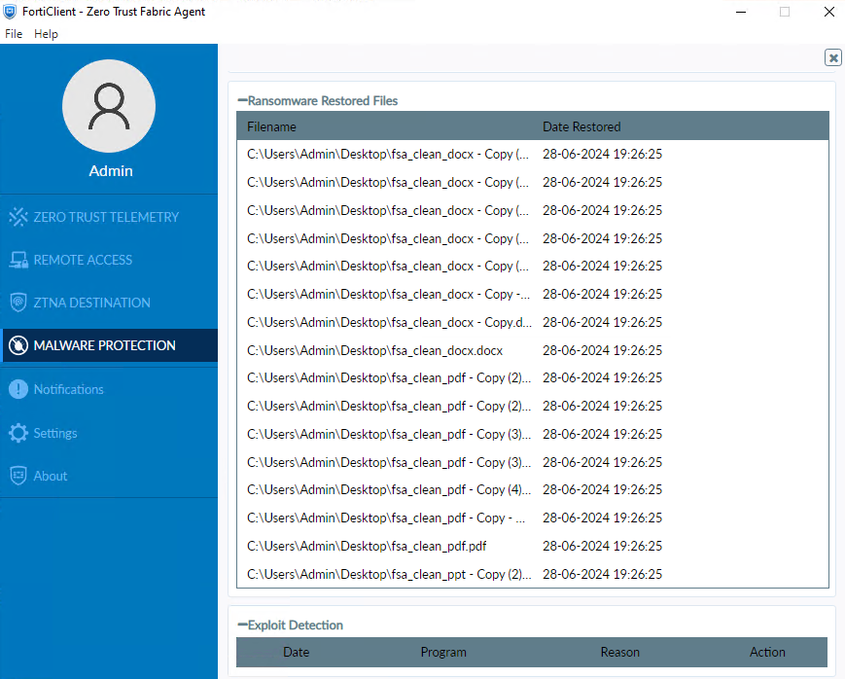845x679 pixels.
Task: Collapse the Ransomware Restored Files section
Action: [x=243, y=100]
